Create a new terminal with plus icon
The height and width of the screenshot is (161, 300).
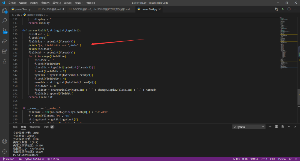(x=270, y=127)
